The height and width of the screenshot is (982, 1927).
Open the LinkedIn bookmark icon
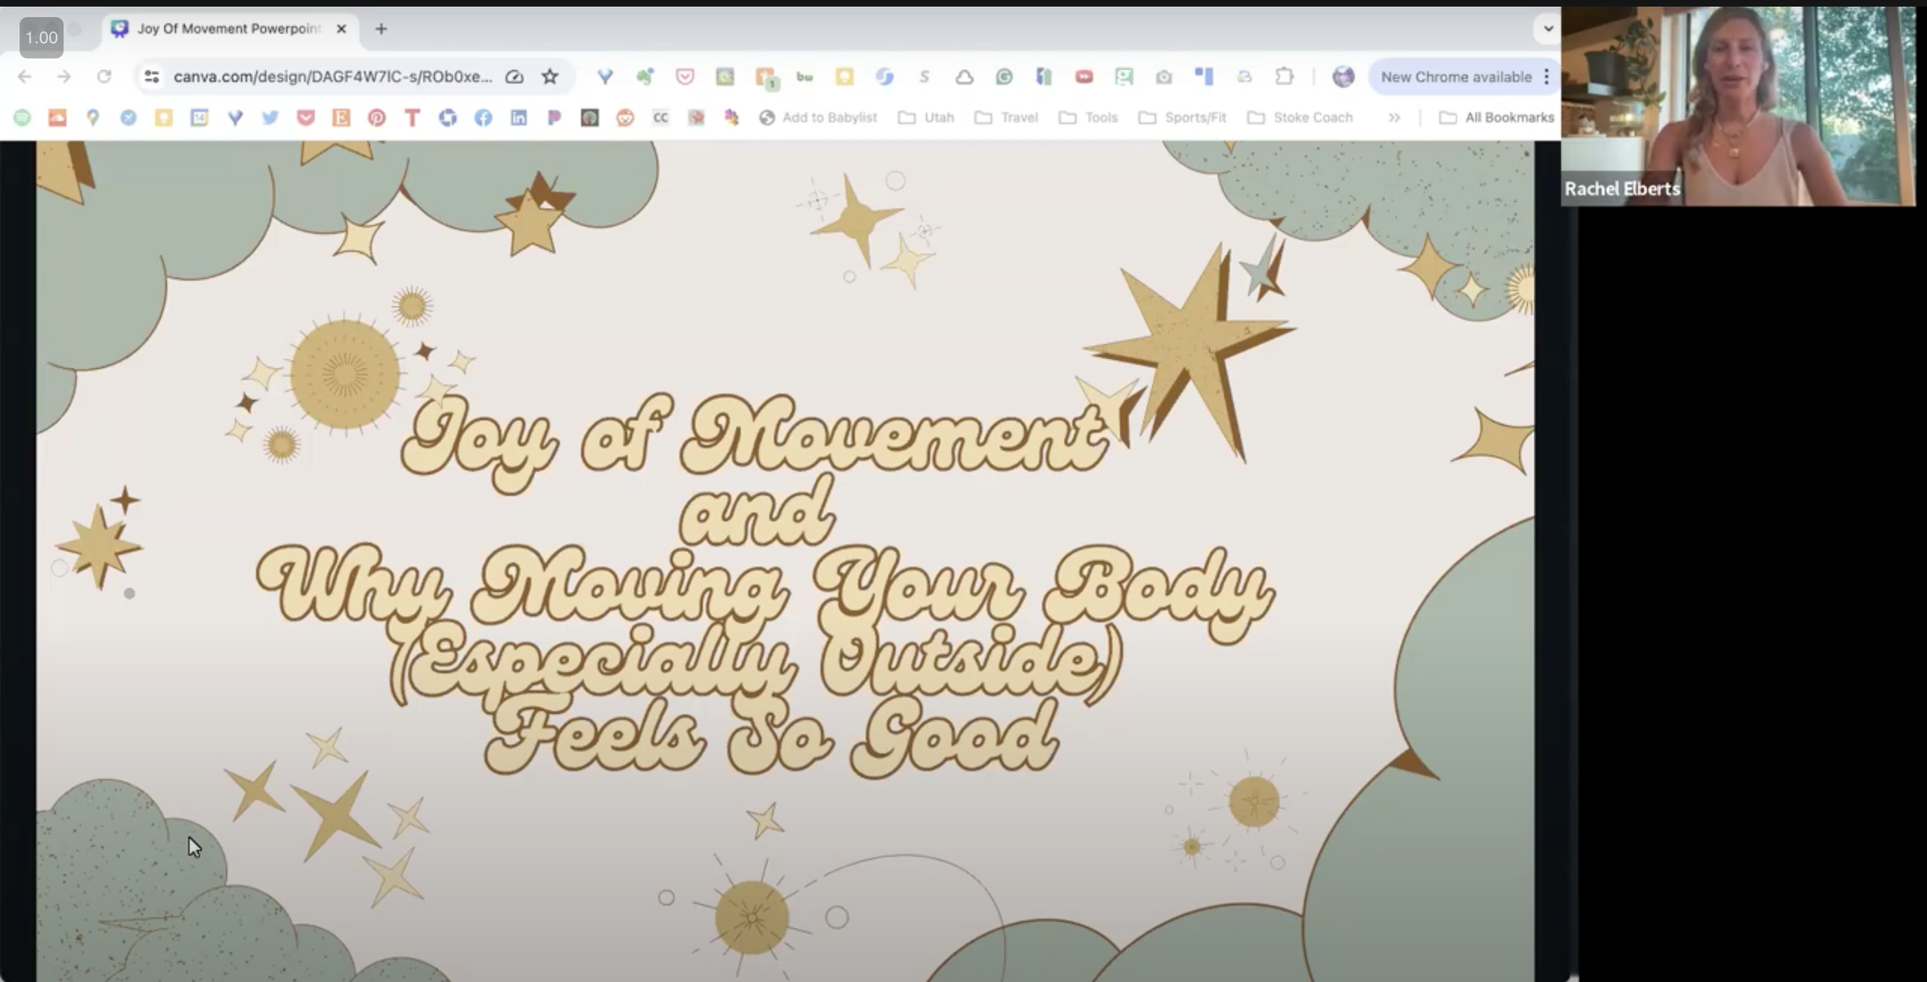point(519,117)
